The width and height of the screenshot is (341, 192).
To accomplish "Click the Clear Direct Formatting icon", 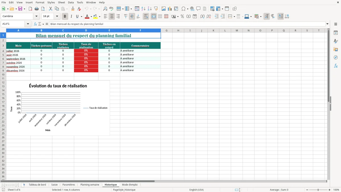I will coord(79,9).
